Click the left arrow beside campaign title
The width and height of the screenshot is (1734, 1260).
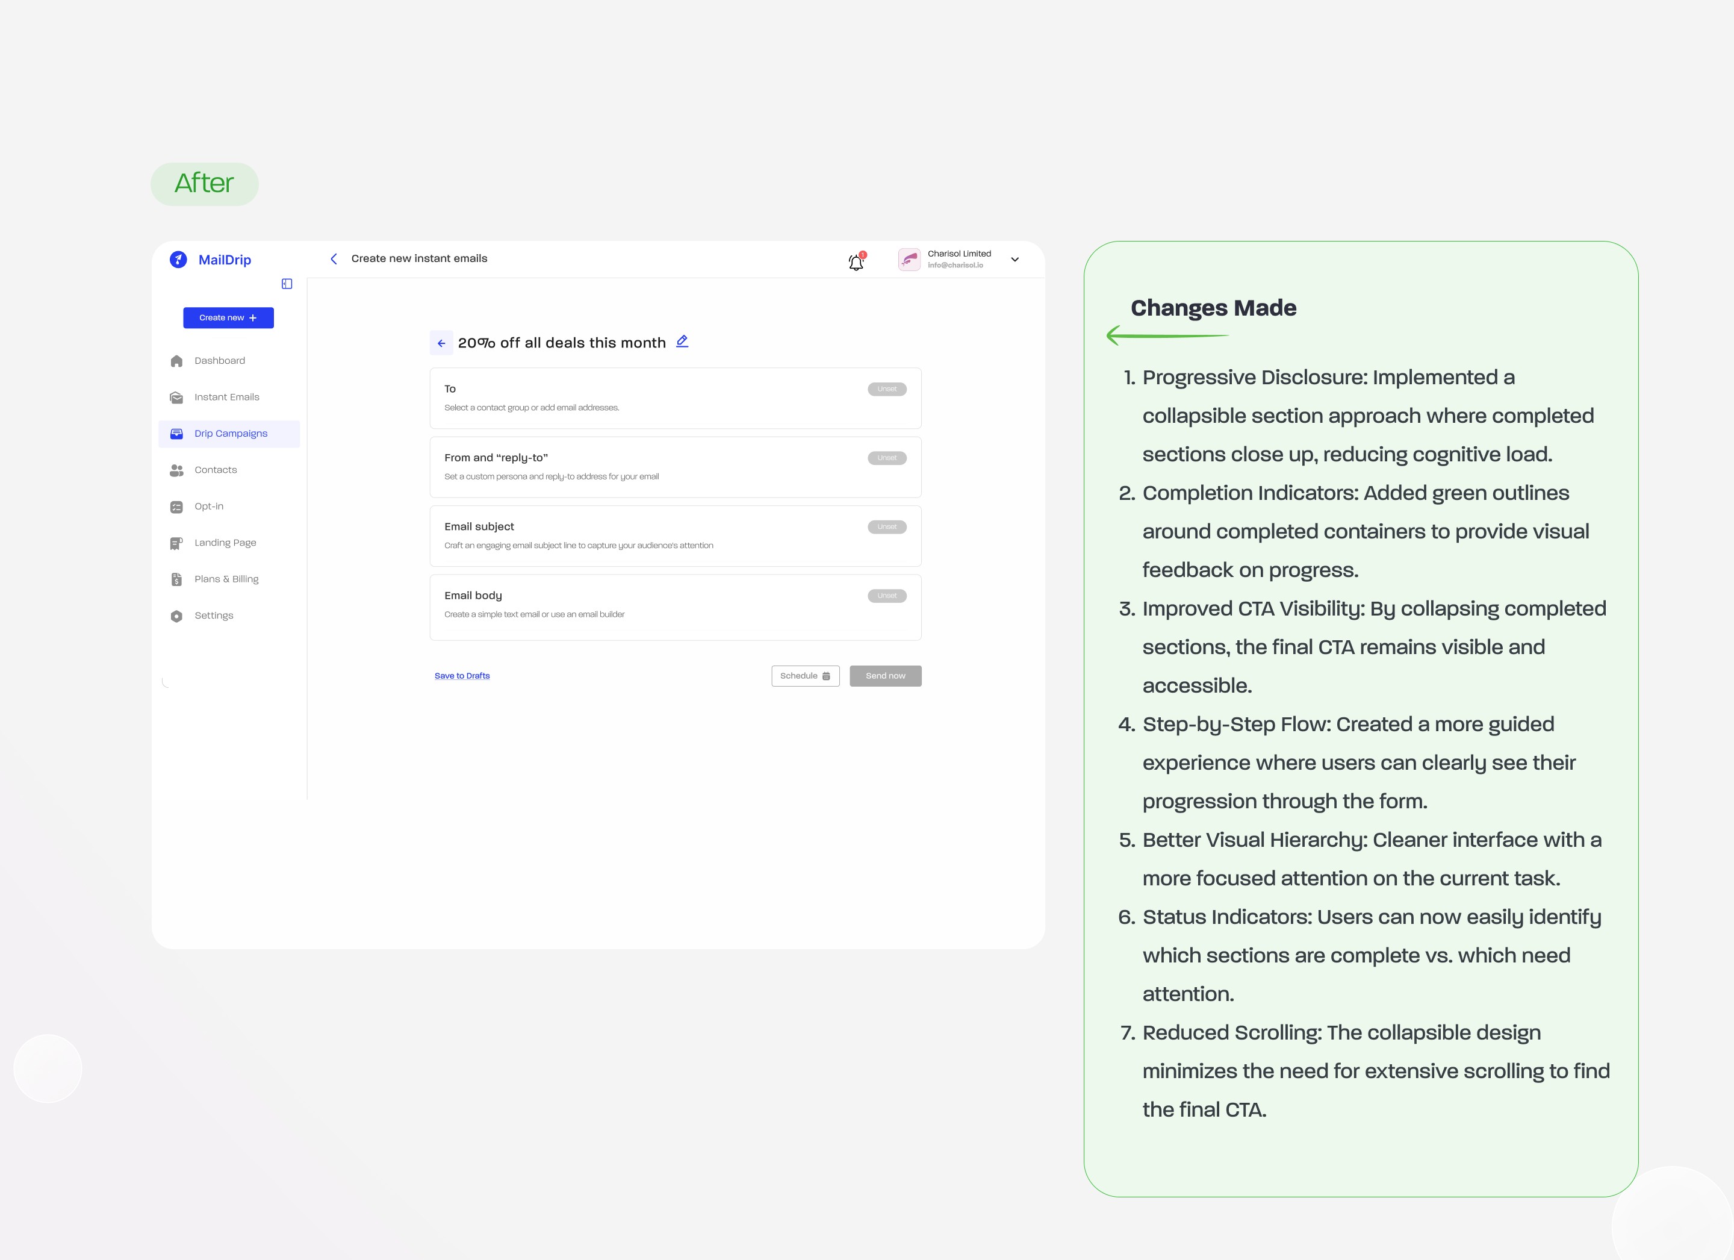pos(441,343)
